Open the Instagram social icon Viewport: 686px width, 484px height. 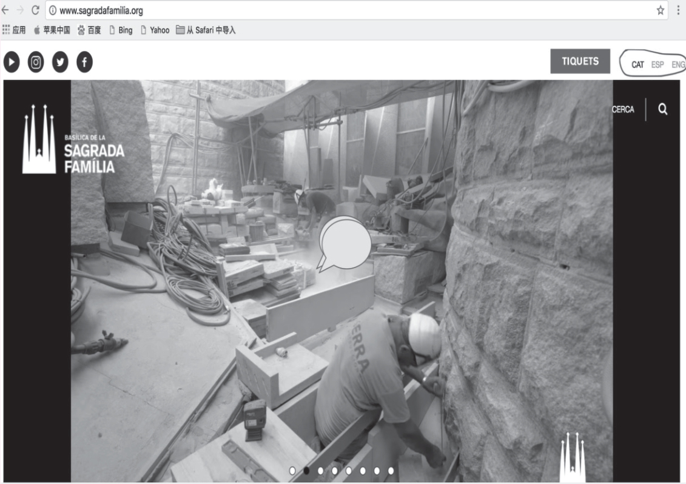[36, 62]
